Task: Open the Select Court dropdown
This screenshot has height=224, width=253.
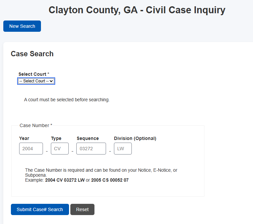Action: coord(36,81)
